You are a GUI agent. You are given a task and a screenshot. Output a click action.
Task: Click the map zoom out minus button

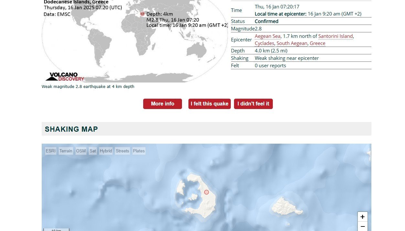pos(362,226)
